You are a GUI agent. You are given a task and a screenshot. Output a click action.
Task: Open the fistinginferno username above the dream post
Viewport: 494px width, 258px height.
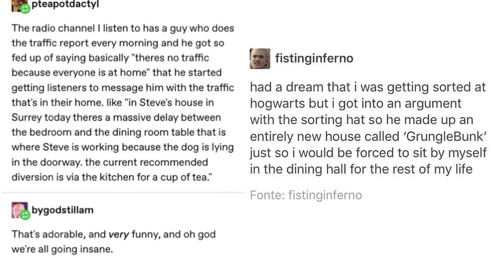(x=314, y=59)
